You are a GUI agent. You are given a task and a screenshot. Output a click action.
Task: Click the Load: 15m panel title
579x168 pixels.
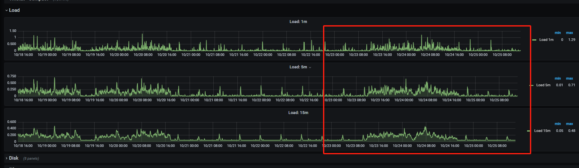298,113
